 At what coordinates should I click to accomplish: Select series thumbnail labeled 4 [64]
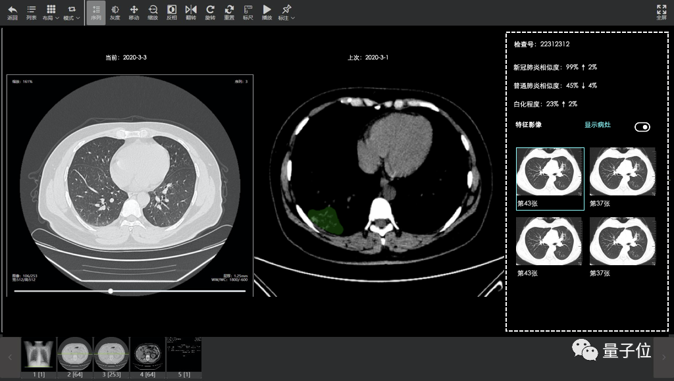pos(147,357)
